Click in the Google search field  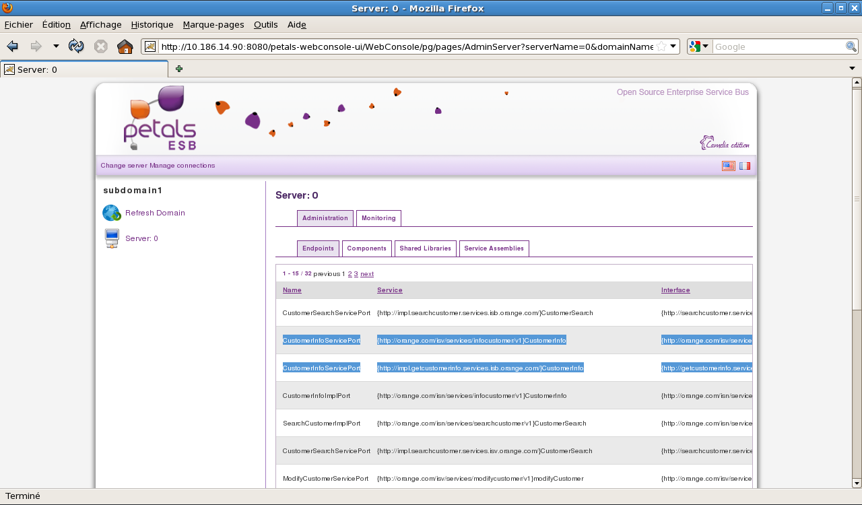778,46
